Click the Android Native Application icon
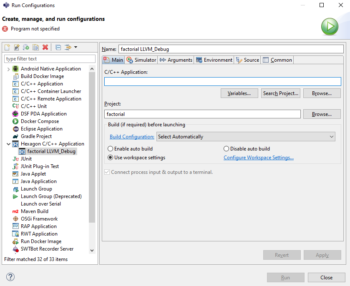Screen dimensions: 350x286 tap(15, 69)
